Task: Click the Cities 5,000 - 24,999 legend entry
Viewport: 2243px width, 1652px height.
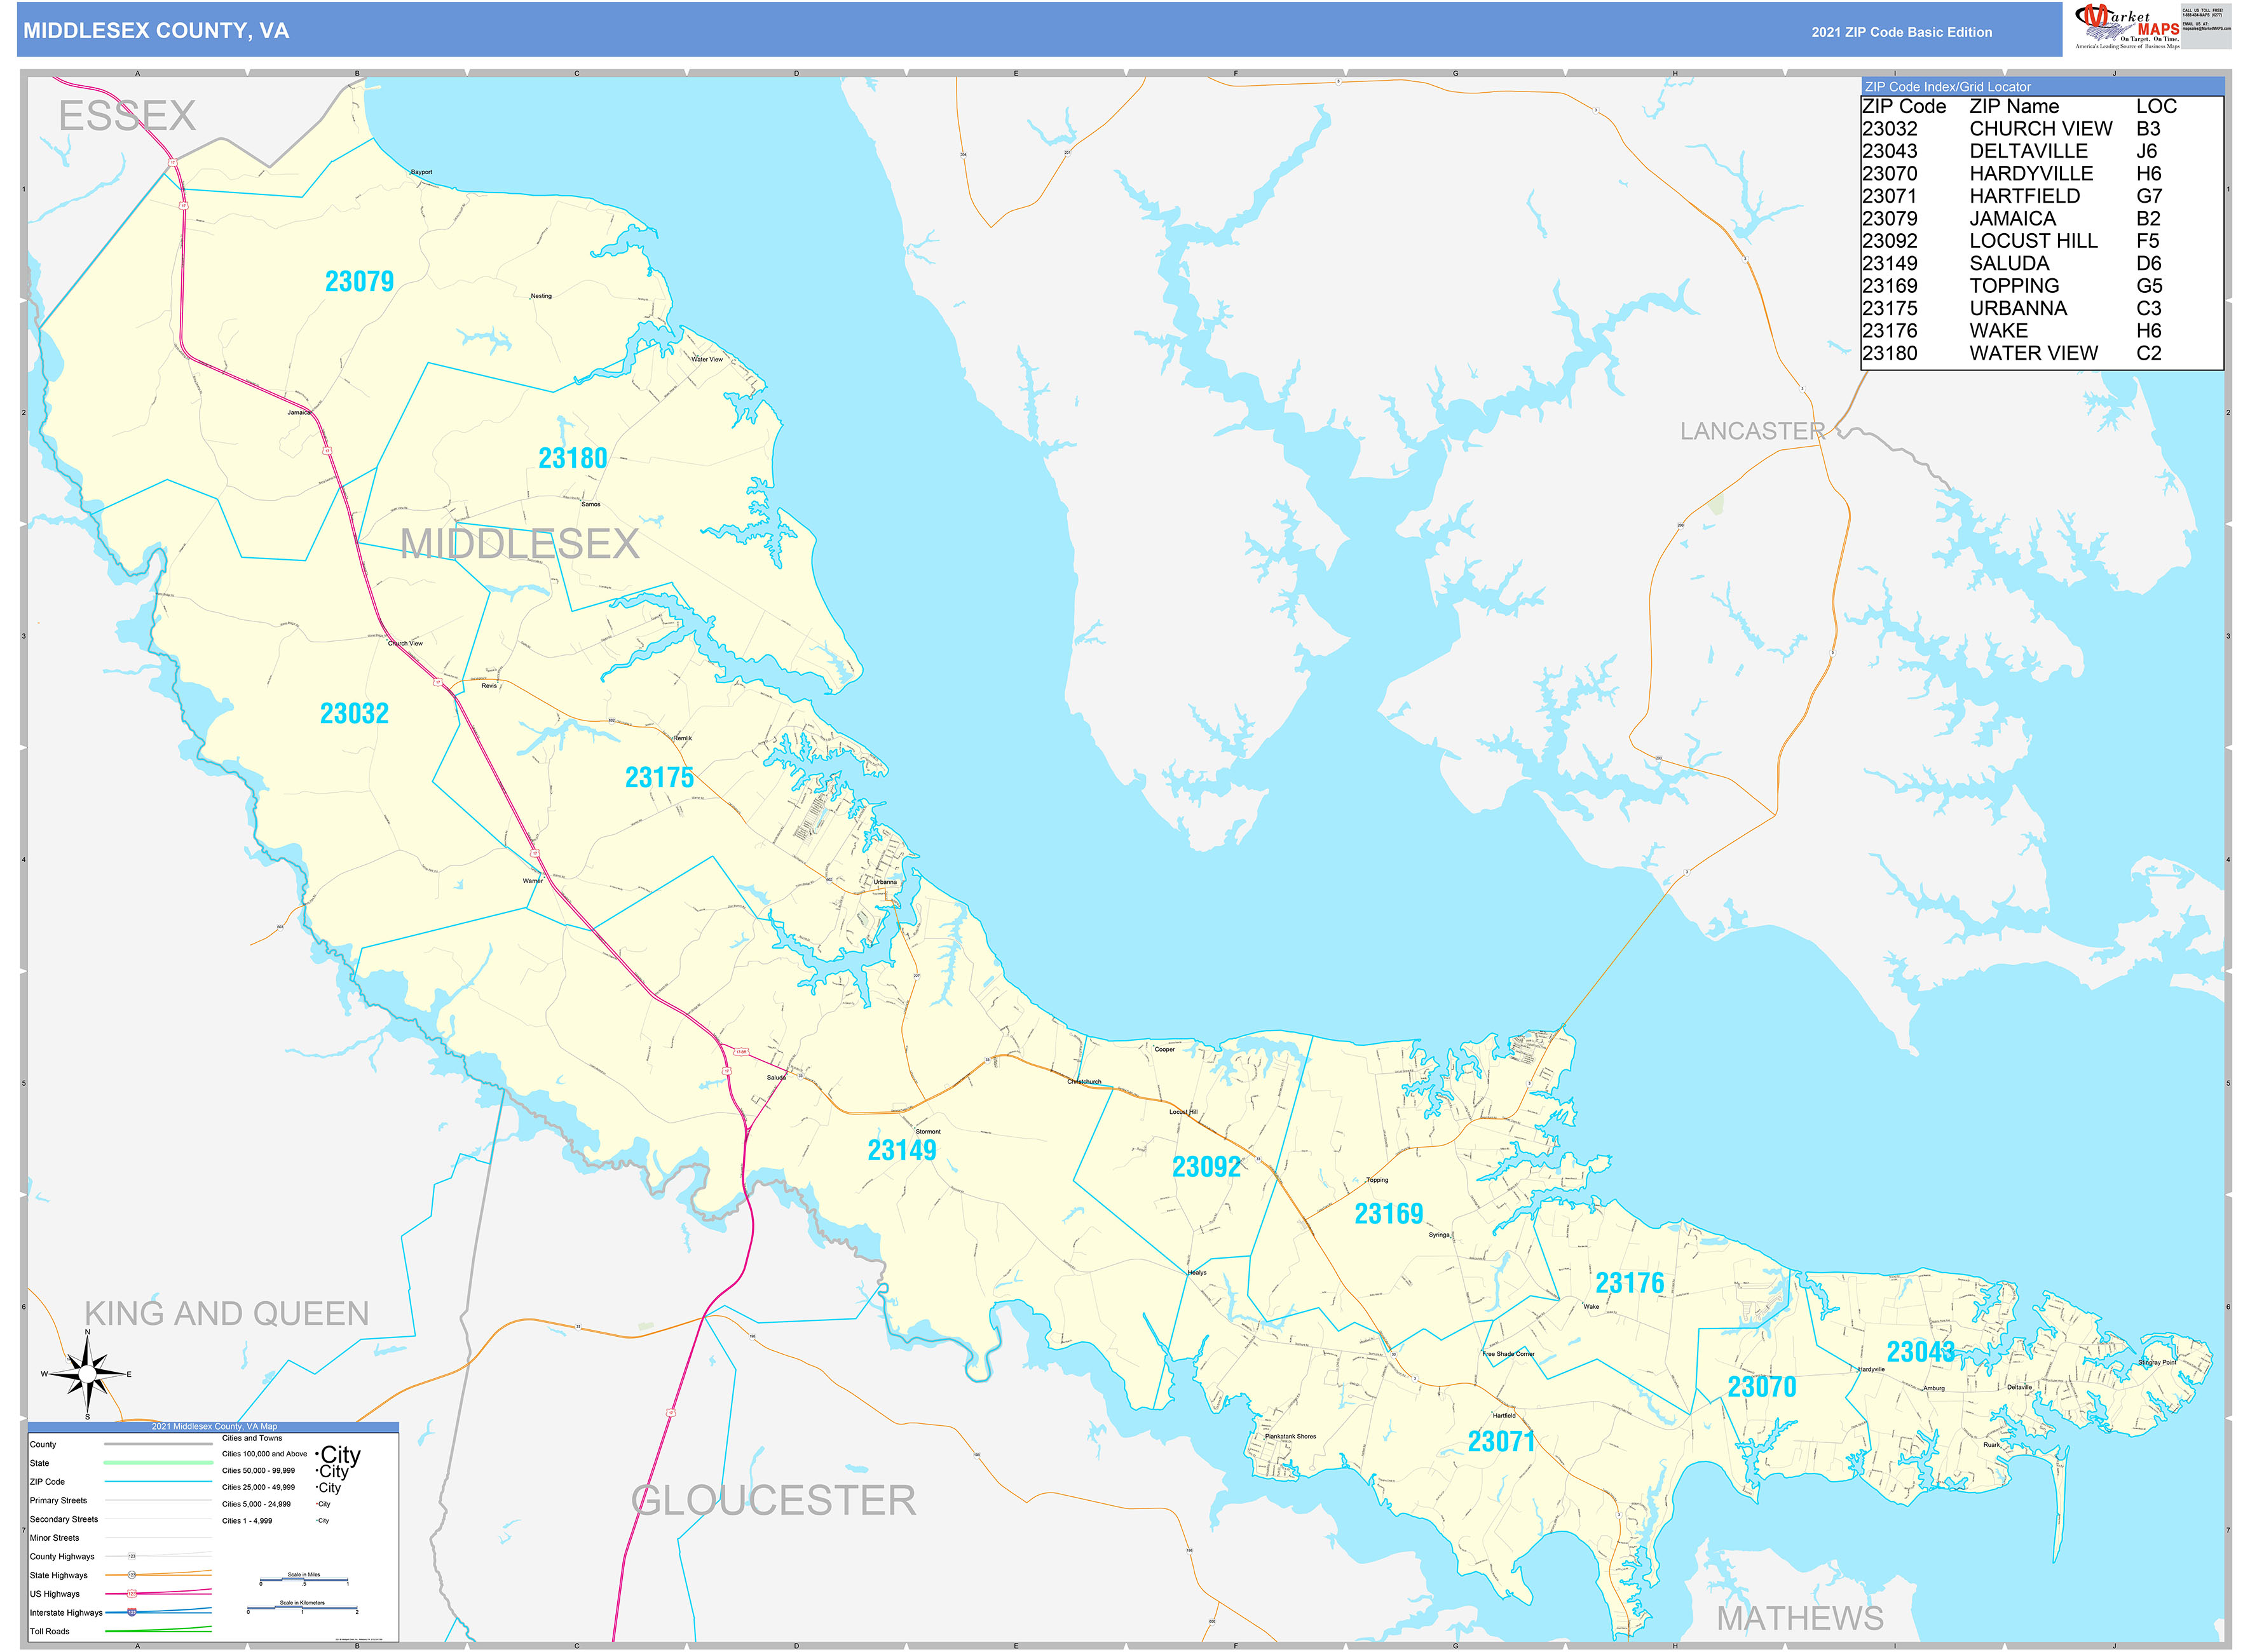Action: point(256,1504)
